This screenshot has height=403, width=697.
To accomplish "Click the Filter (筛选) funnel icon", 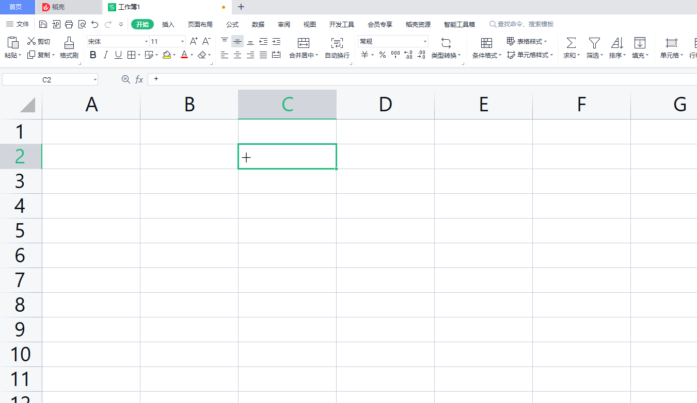I will tap(594, 43).
